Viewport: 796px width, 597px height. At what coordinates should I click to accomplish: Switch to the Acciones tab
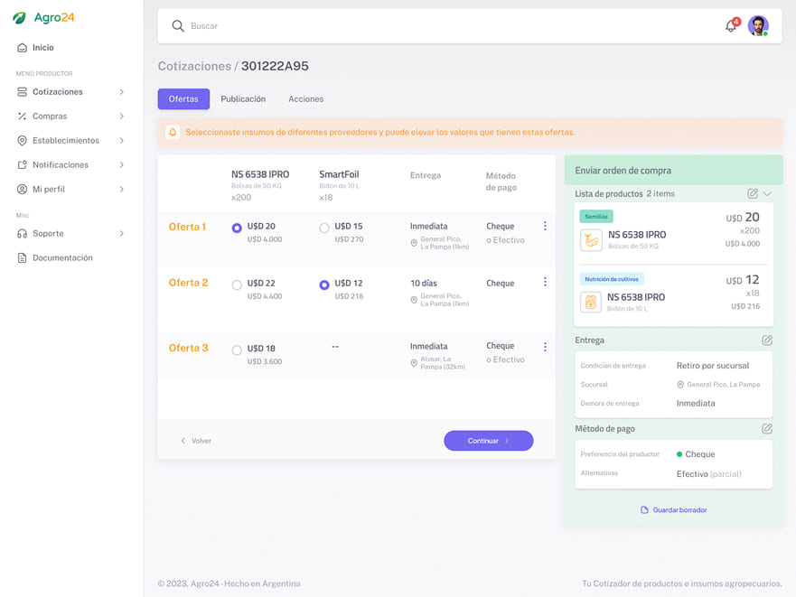tap(305, 99)
